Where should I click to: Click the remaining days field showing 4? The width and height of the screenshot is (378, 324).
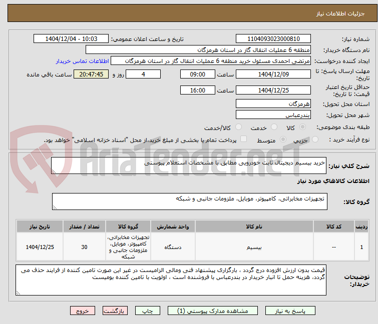[143, 74]
